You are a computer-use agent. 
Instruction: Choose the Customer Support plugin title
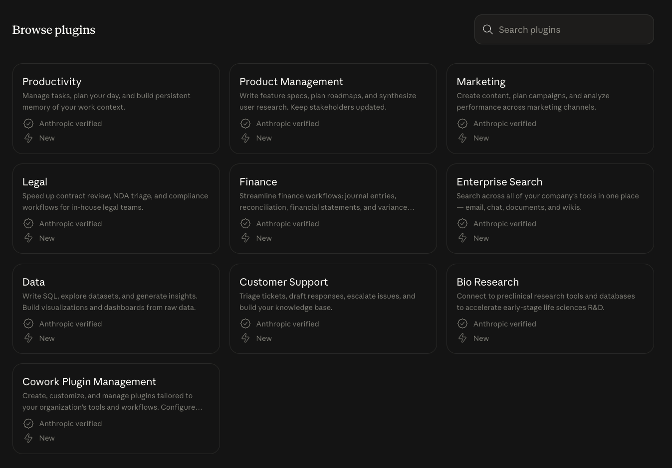[x=283, y=282]
